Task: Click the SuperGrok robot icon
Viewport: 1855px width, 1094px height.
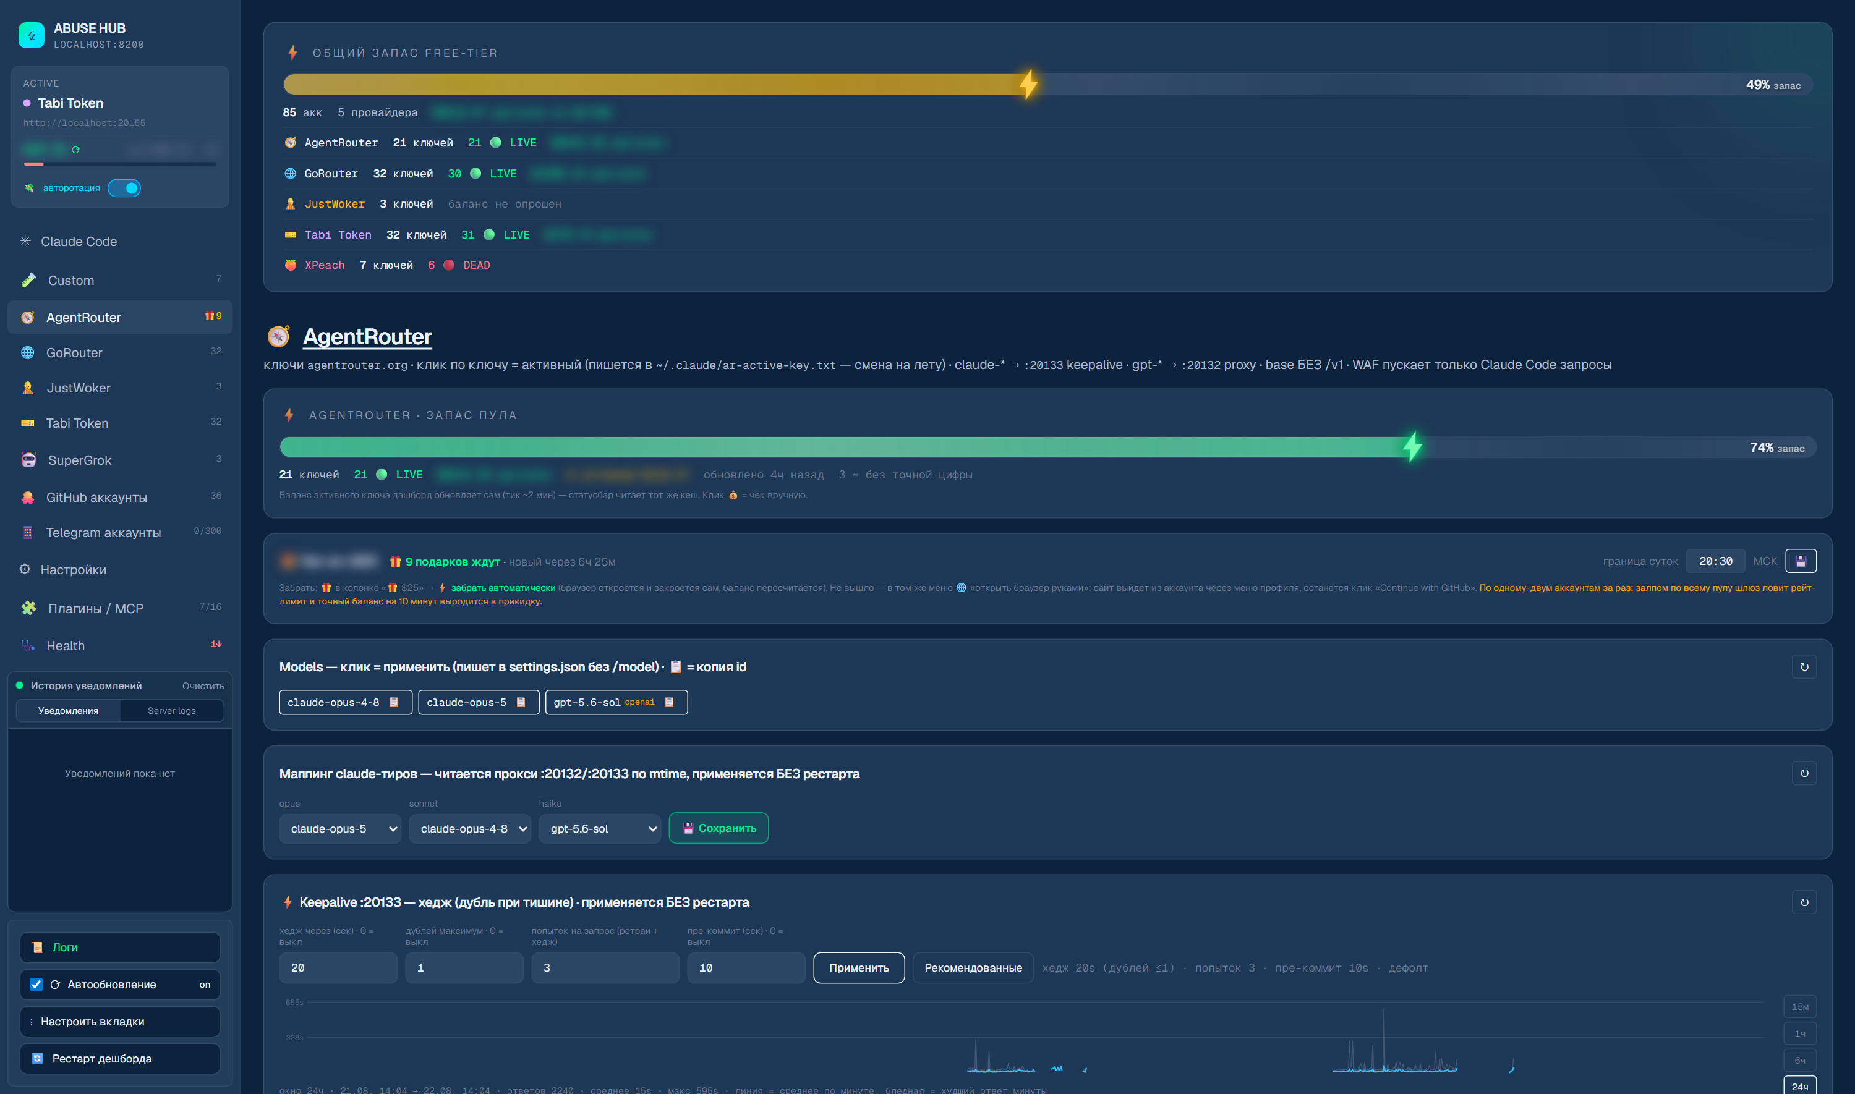Action: tap(28, 460)
